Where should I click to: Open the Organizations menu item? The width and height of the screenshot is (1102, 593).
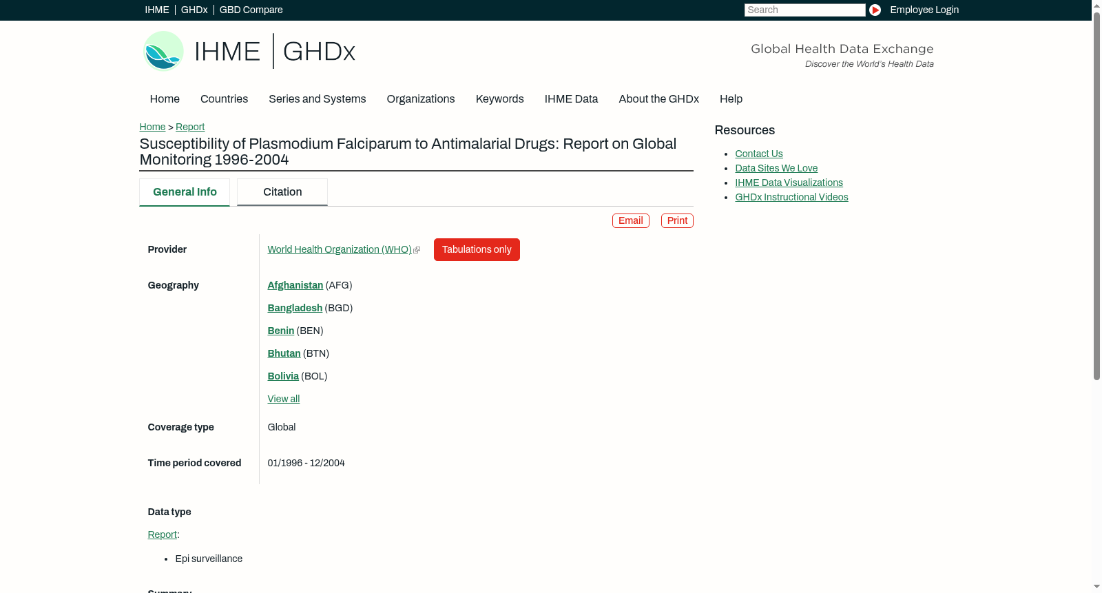[421, 99]
